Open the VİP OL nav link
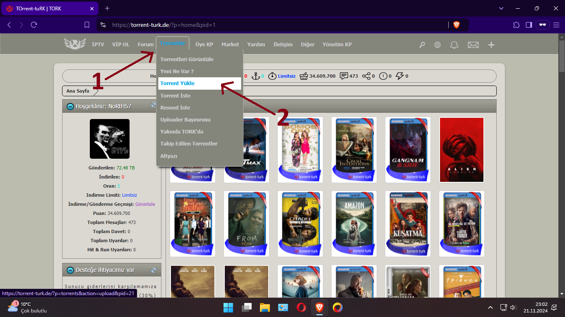This screenshot has height=317, width=565. tap(121, 44)
